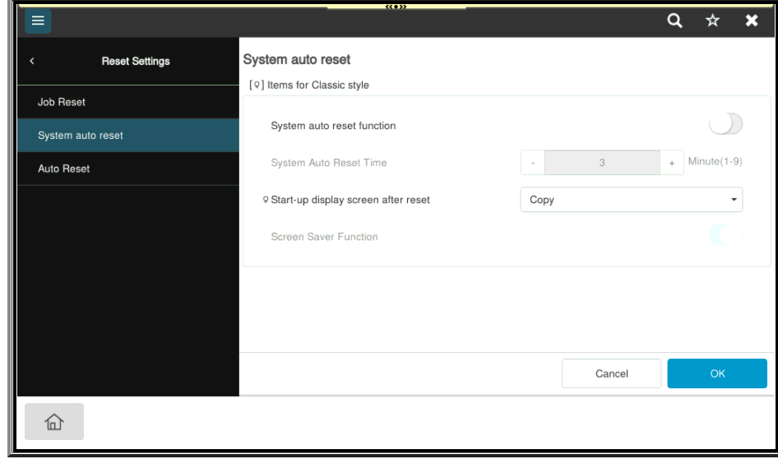Open the Start-up display screen Copy dropdown
Viewport: 778px width, 459px height.
(x=630, y=200)
